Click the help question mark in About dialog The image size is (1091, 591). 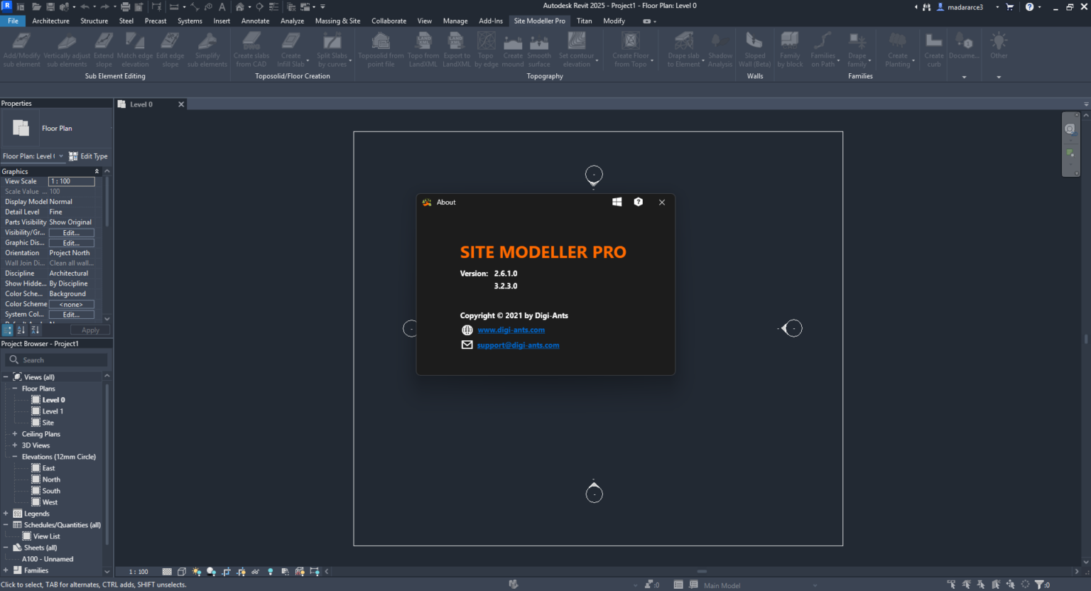638,202
